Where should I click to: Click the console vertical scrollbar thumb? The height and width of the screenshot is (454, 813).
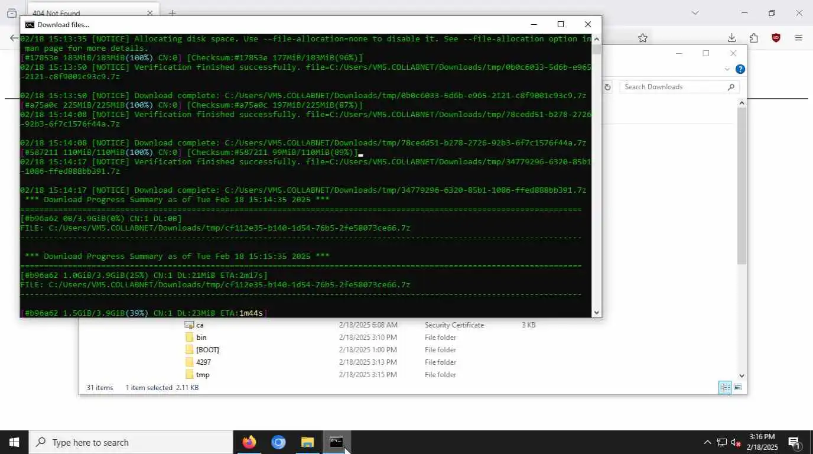point(596,50)
